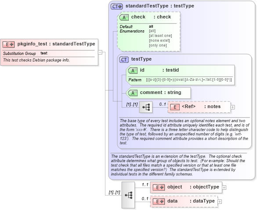Screen dimensions: 257x210
Task: Open the check attribute type link
Action: point(164,17)
